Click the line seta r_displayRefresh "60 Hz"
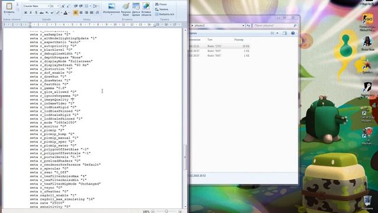The width and height of the screenshot is (378, 213). click(59, 65)
